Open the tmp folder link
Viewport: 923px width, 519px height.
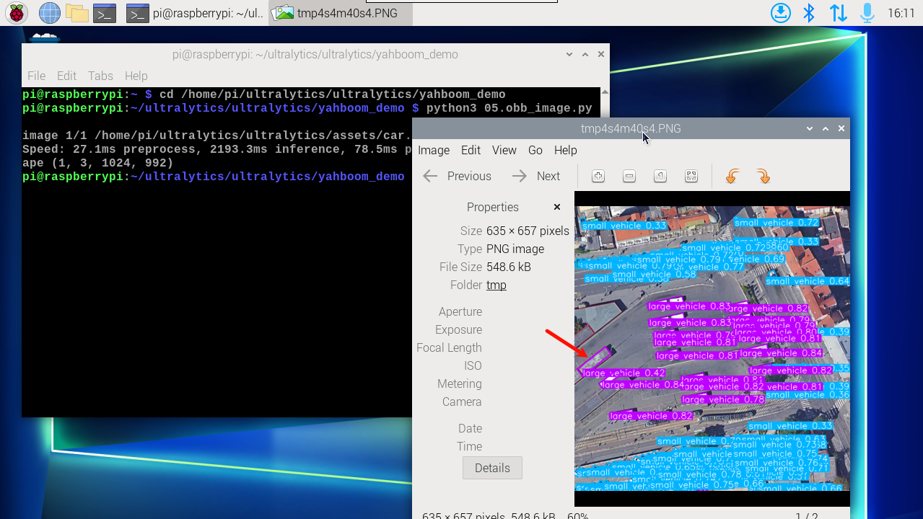pos(497,285)
